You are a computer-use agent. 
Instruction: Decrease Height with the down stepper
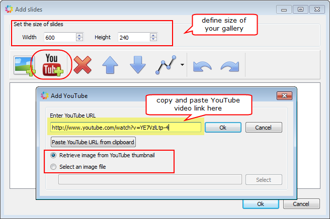coord(153,39)
